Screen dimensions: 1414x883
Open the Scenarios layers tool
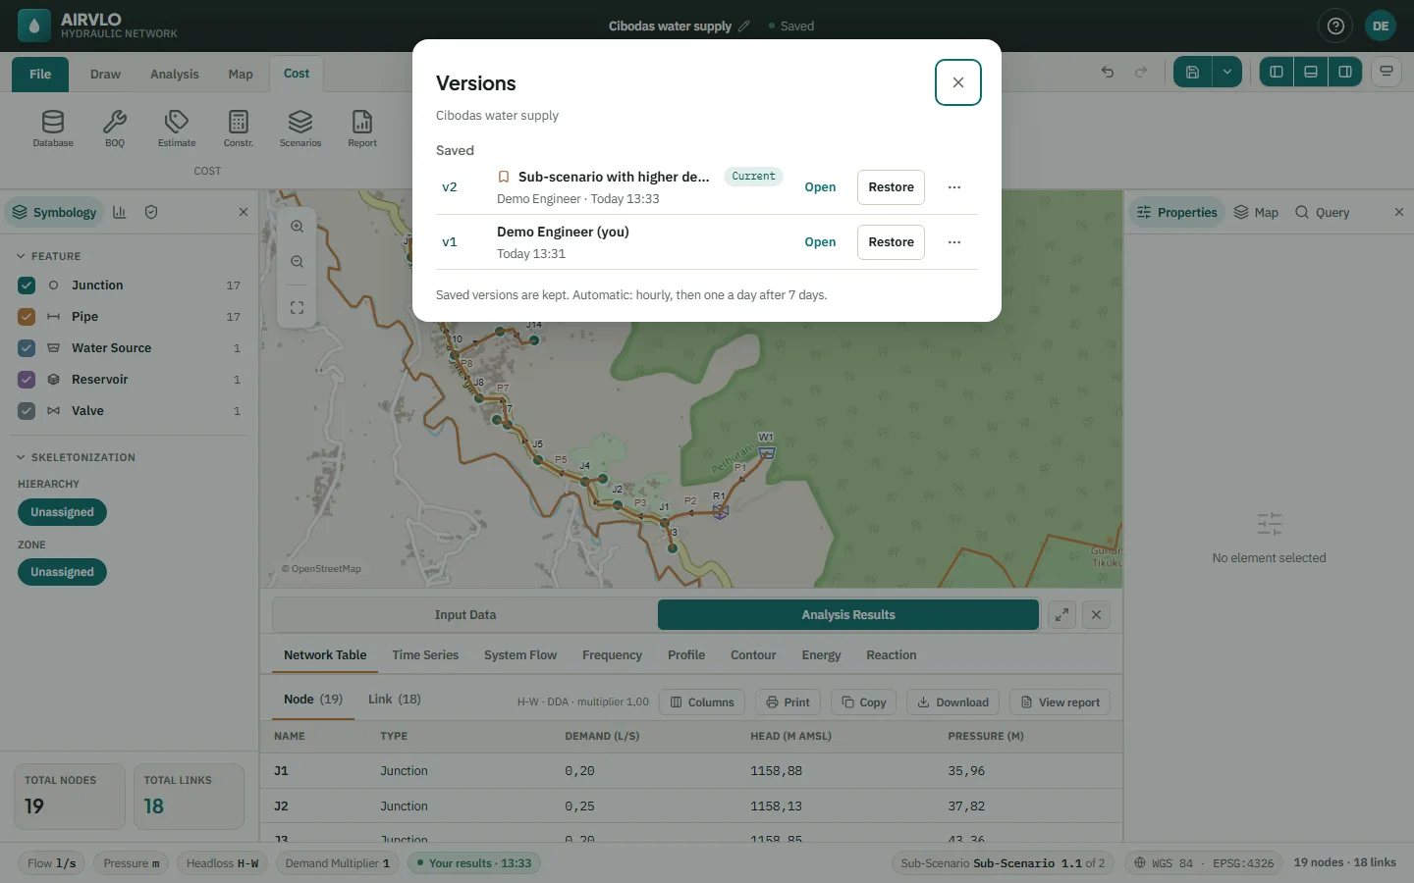coord(300,129)
